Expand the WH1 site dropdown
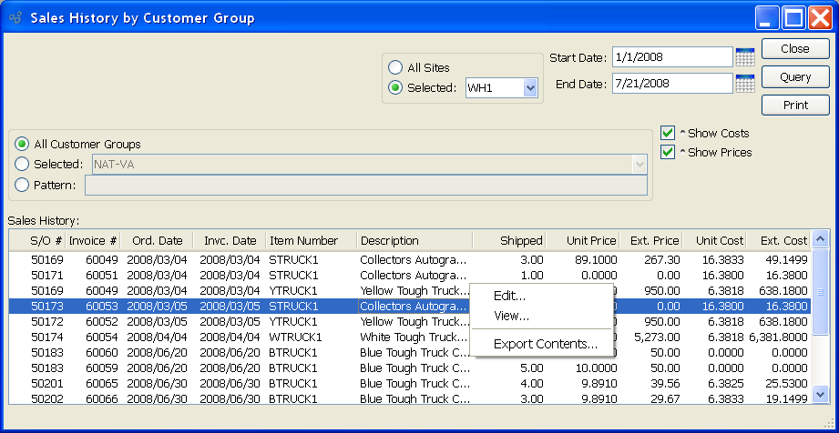This screenshot has width=839, height=433. (530, 88)
